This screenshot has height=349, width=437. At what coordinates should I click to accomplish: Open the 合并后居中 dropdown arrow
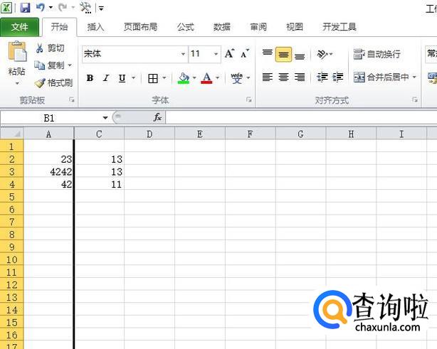coord(414,77)
